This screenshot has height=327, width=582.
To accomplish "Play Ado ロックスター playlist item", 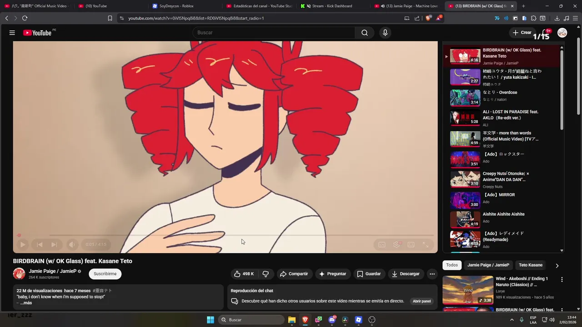I will coord(502,159).
